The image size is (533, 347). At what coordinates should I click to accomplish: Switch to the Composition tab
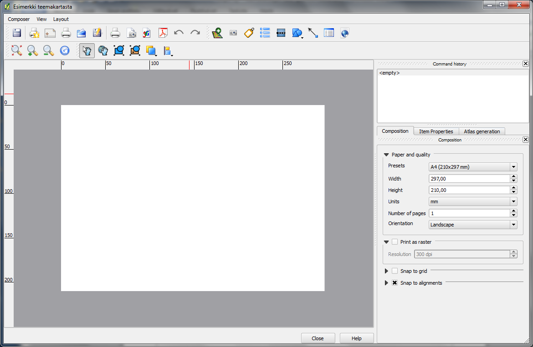coord(395,131)
